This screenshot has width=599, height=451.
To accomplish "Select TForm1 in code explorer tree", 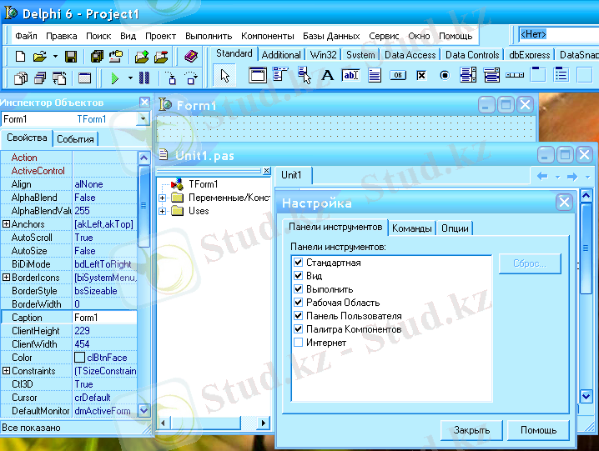I will point(204,184).
